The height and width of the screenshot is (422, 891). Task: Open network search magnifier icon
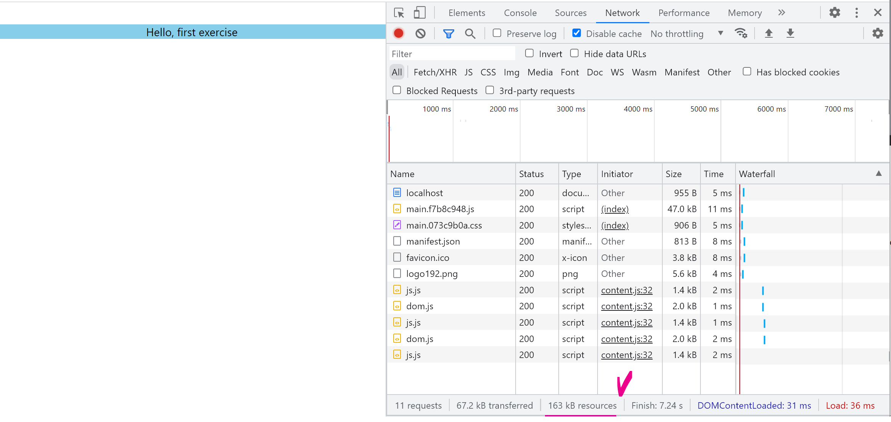click(x=470, y=34)
